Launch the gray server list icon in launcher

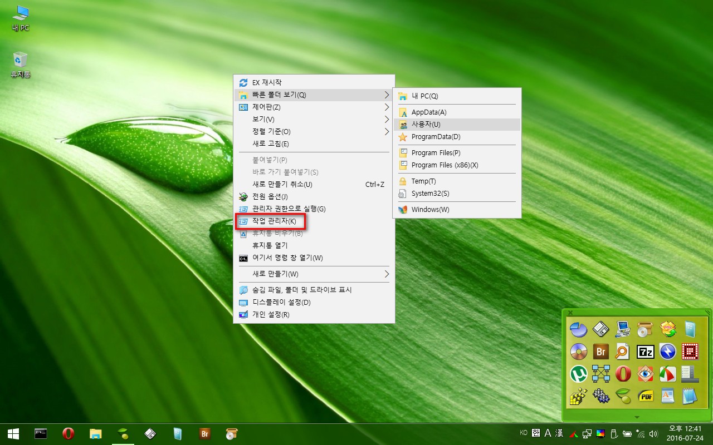pos(690,374)
